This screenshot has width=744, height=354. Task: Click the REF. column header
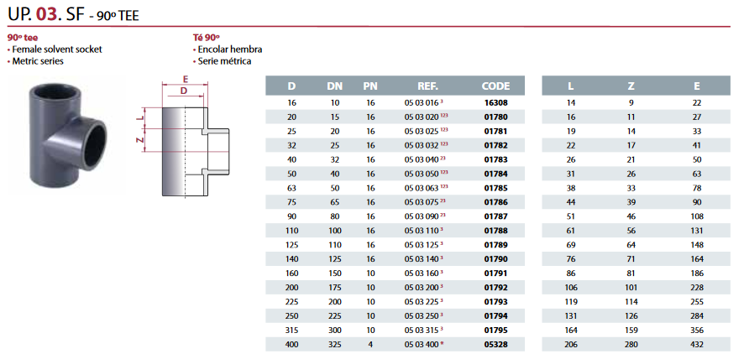(428, 86)
